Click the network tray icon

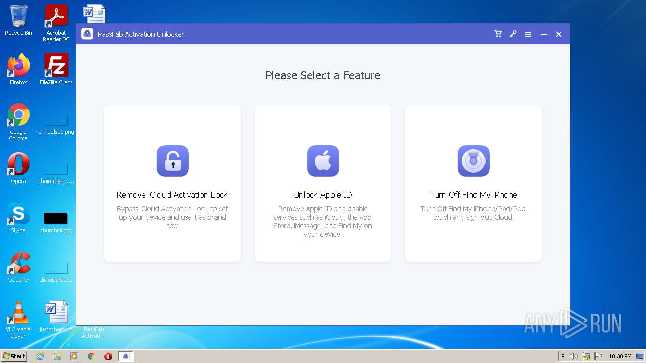coord(586,356)
